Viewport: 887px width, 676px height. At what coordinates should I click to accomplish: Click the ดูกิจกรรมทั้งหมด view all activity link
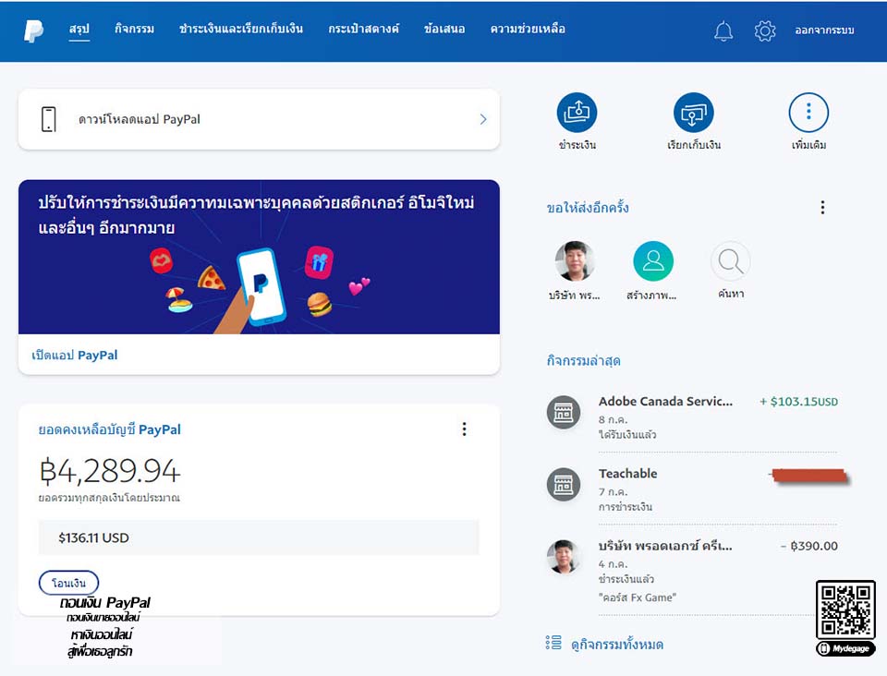click(x=617, y=645)
